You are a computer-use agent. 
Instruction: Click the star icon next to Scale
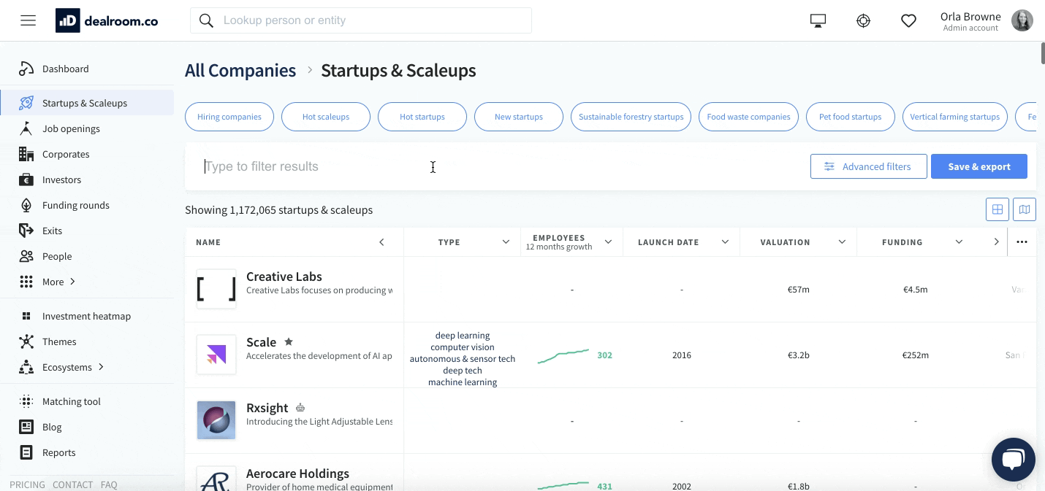[289, 341]
